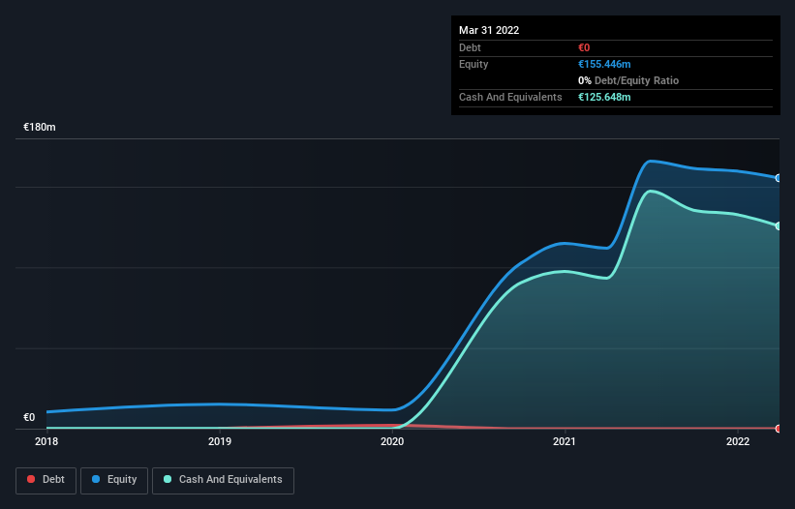
Task: Click the €125.648m cash value
Action: click(604, 97)
